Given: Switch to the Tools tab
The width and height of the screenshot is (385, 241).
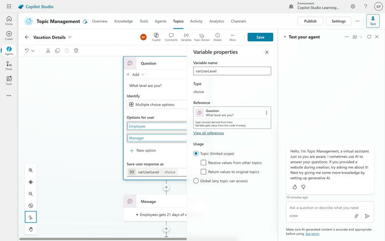Looking at the screenshot, I should [x=144, y=21].
